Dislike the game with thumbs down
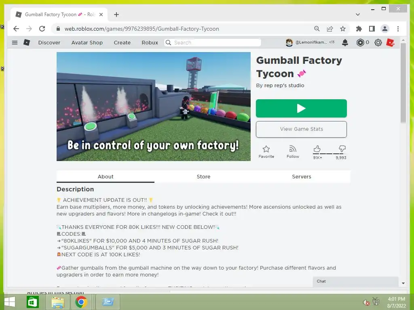The width and height of the screenshot is (414, 310). pyautogui.click(x=342, y=149)
